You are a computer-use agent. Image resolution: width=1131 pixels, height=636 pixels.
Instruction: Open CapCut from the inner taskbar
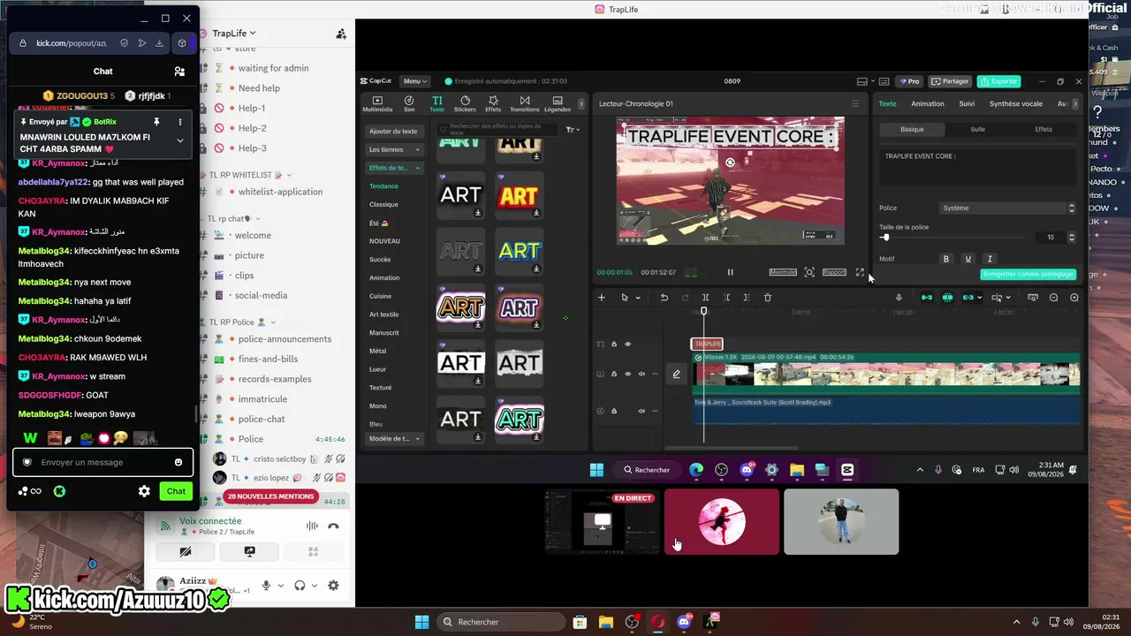tap(847, 470)
